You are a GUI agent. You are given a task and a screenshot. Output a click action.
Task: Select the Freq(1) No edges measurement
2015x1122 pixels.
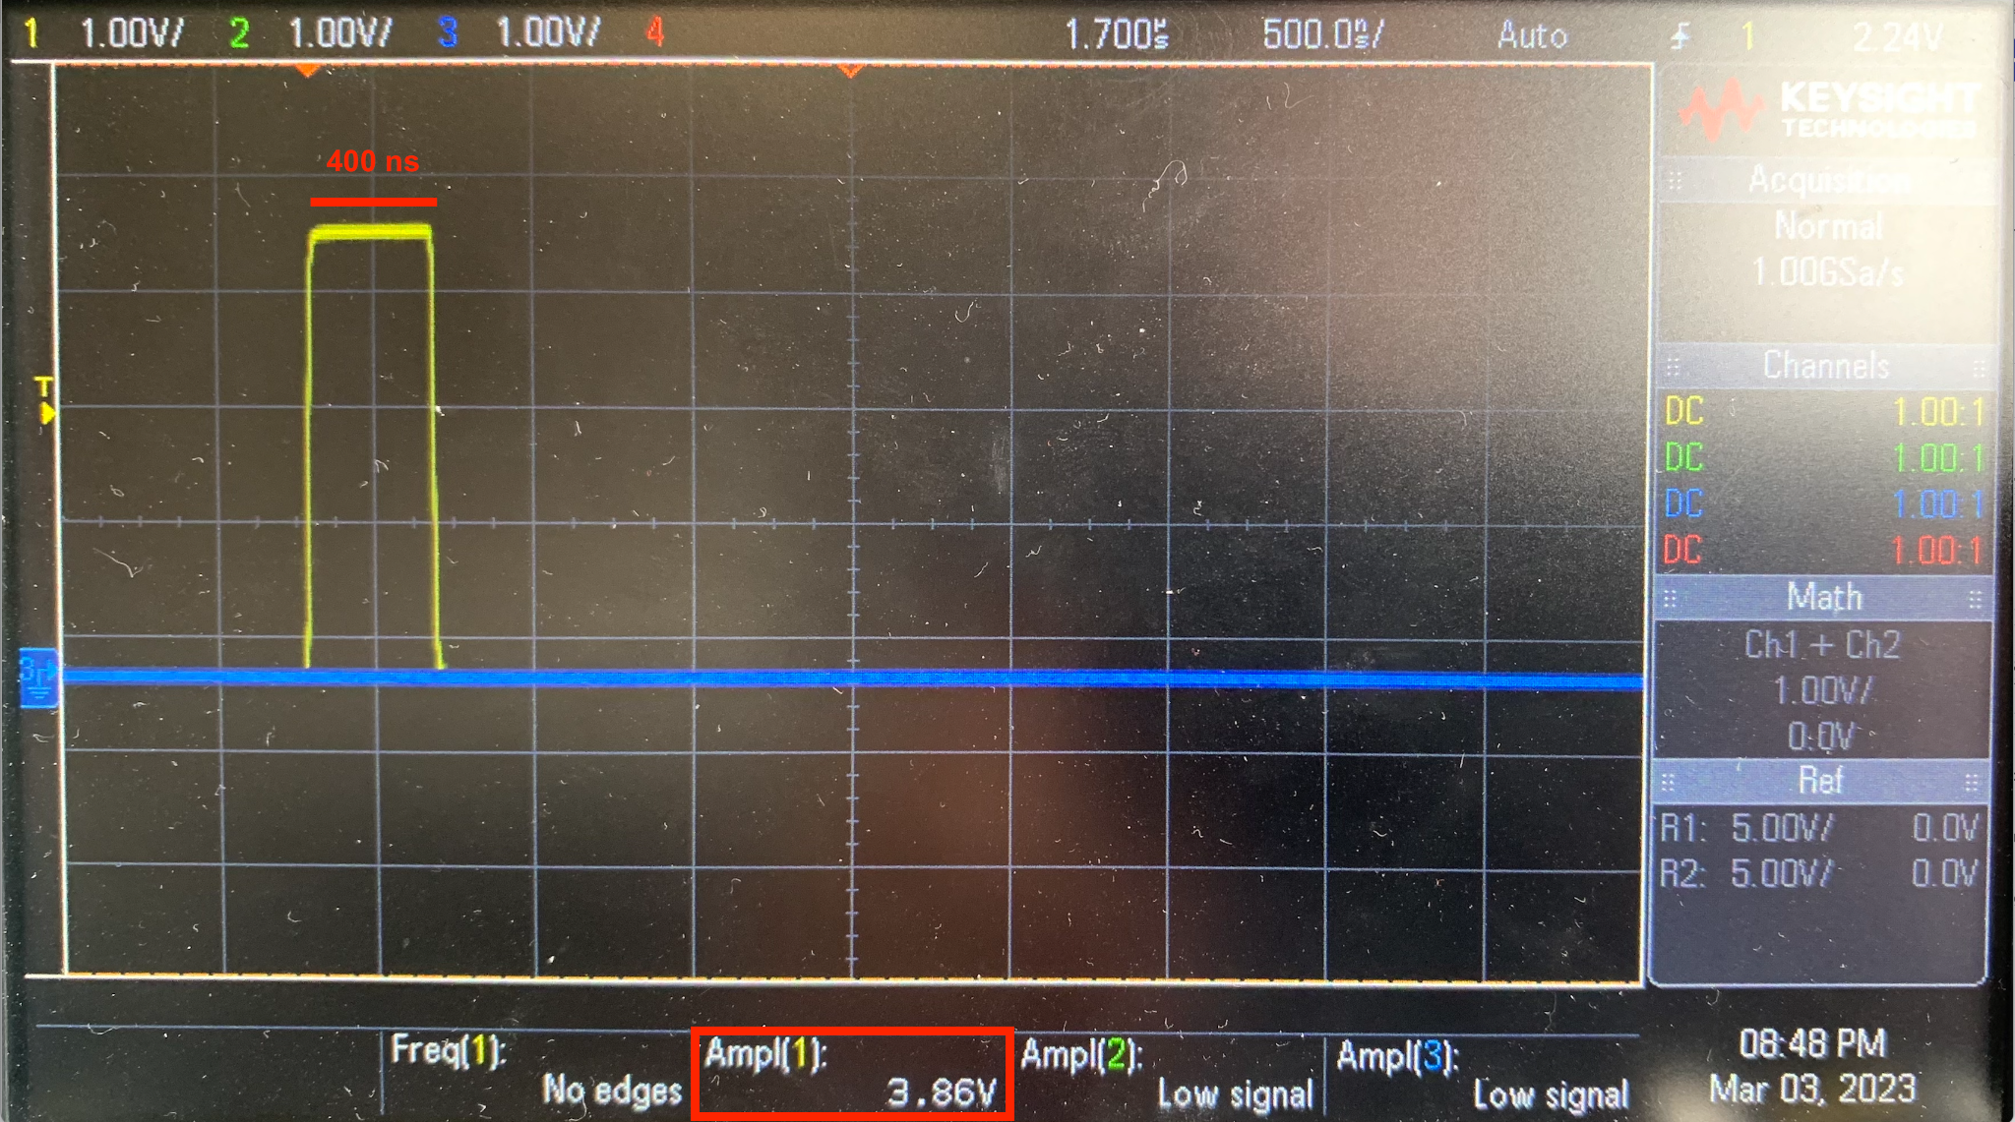click(x=536, y=1072)
